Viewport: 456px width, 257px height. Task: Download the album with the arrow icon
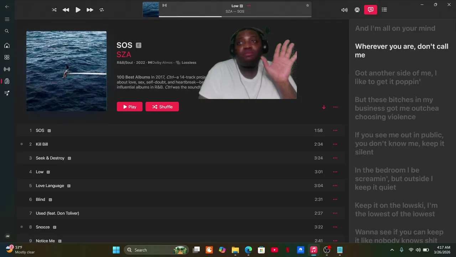(324, 107)
